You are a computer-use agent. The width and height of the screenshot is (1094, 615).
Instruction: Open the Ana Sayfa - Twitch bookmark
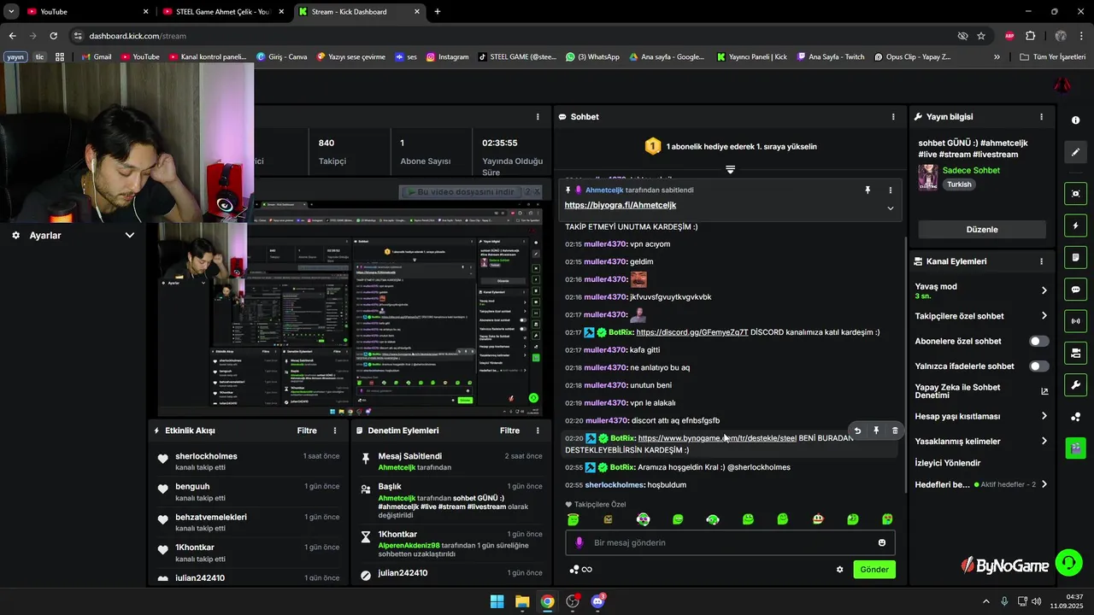(x=830, y=56)
